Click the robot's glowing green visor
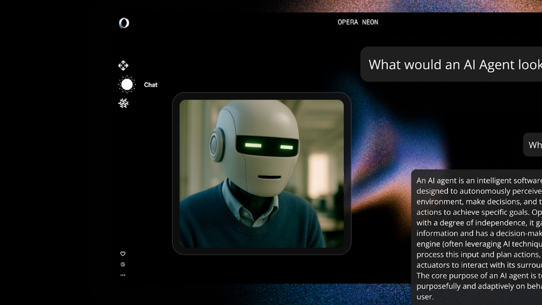The height and width of the screenshot is (305, 542). click(268, 146)
